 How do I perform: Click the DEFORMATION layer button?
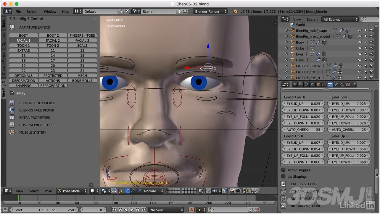23,81
